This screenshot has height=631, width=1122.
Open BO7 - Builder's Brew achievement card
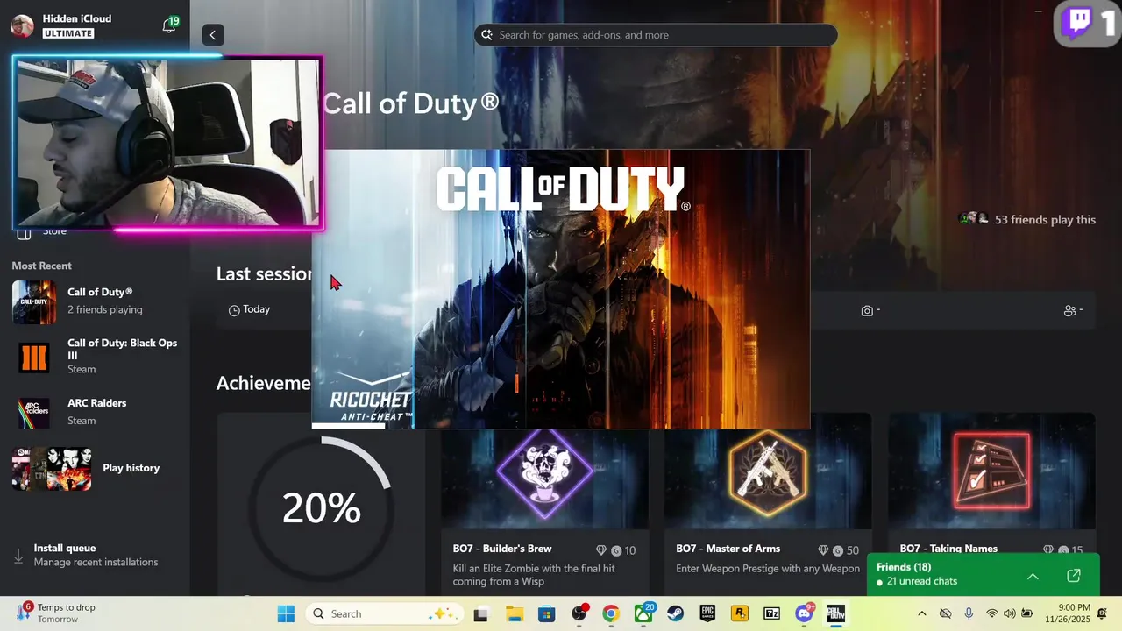click(544, 504)
